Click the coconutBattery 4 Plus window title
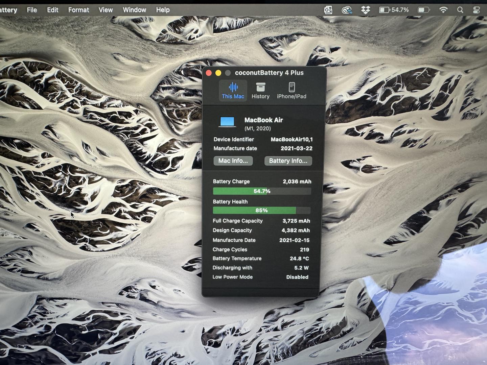The height and width of the screenshot is (365, 487). coord(269,73)
